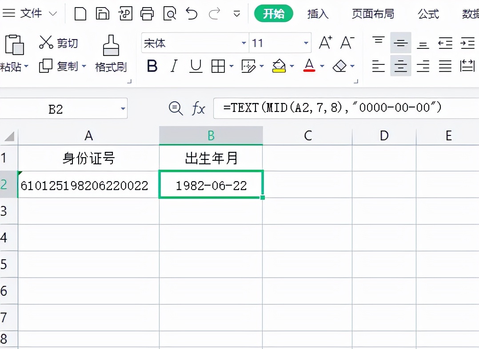The height and width of the screenshot is (349, 479).
Task: Click cell with 身份证号
Action: (88, 158)
